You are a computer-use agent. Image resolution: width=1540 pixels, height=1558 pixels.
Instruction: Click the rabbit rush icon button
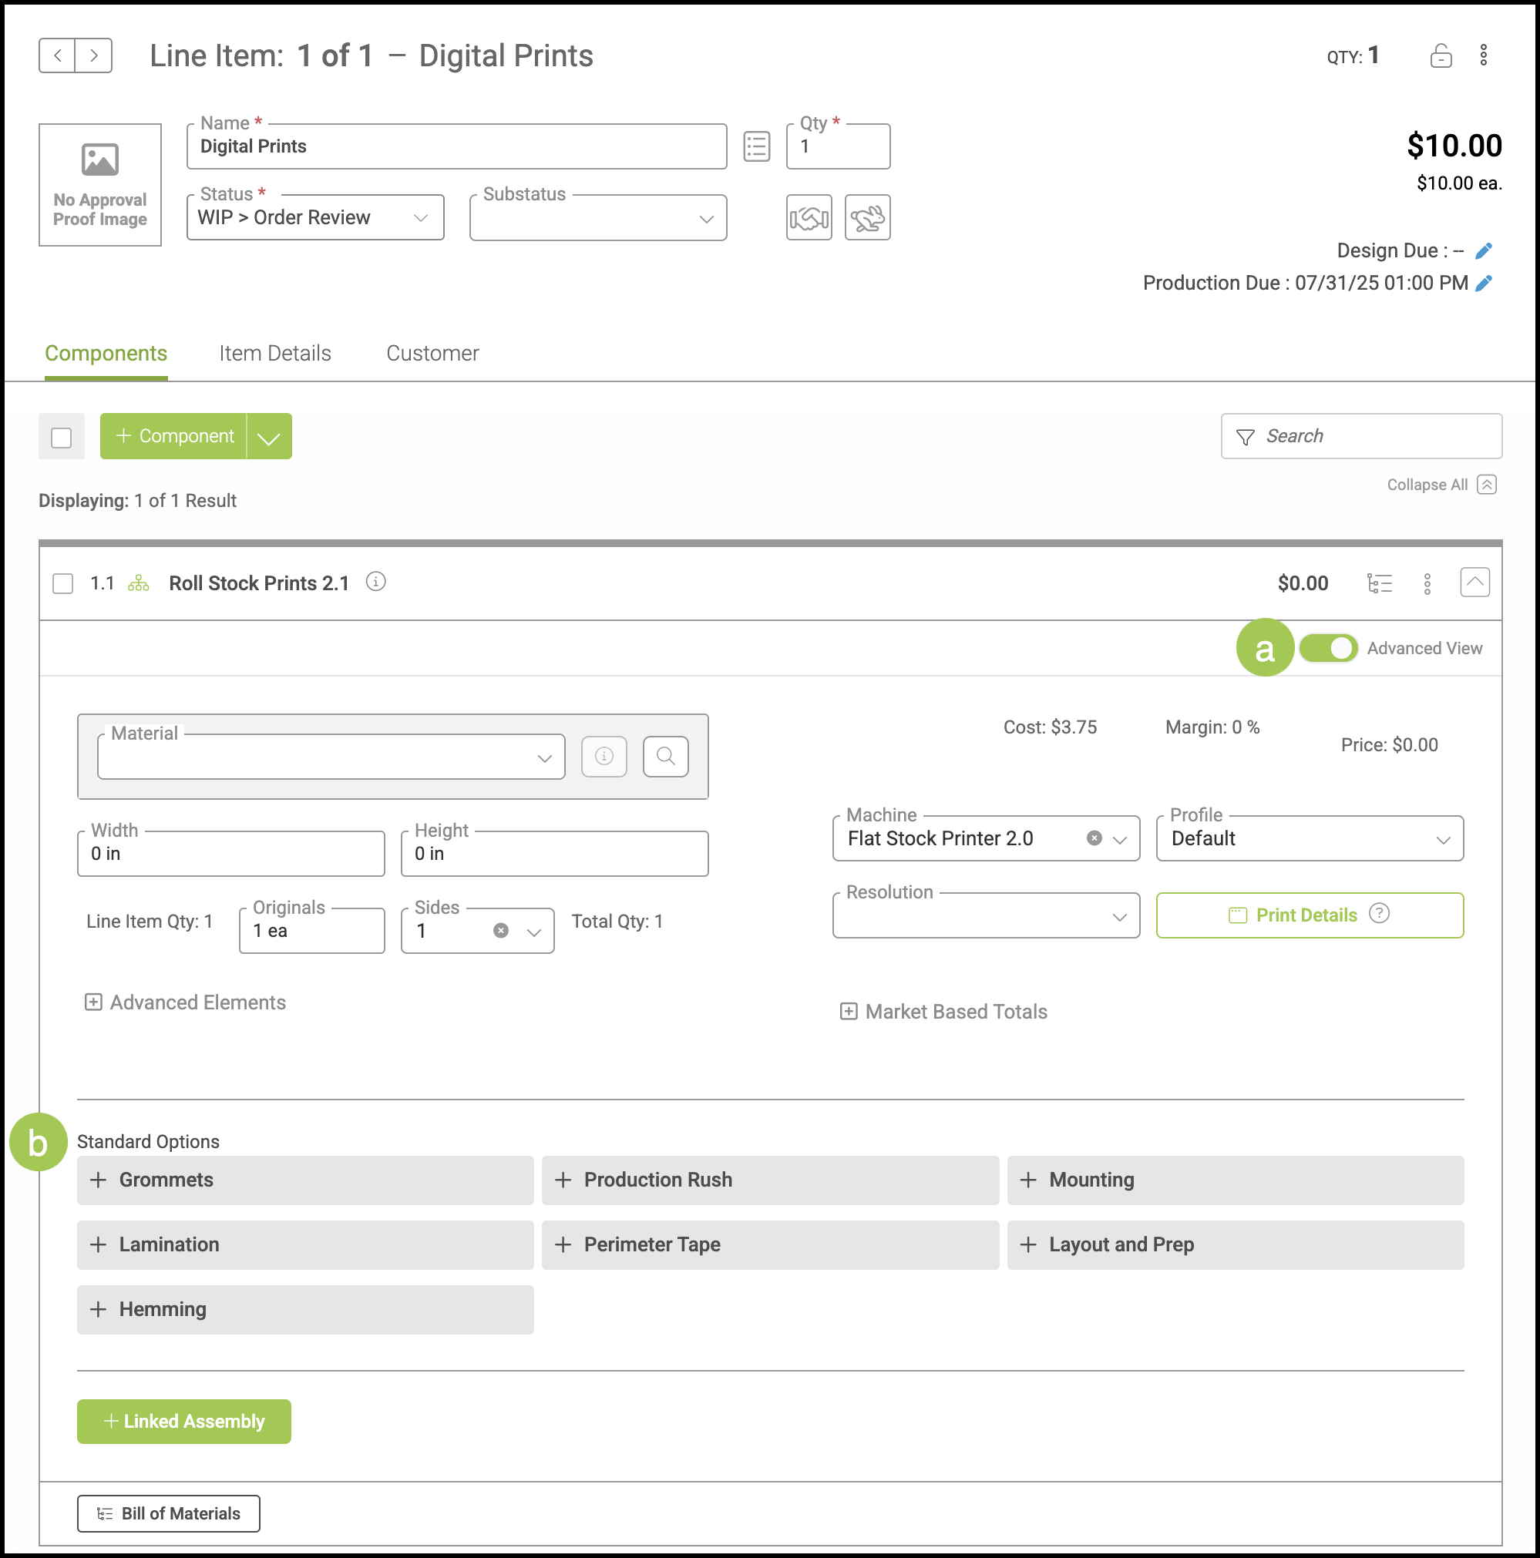point(867,218)
